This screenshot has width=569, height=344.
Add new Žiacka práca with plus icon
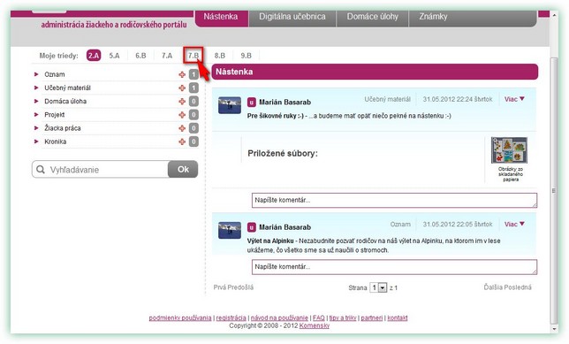(182, 128)
